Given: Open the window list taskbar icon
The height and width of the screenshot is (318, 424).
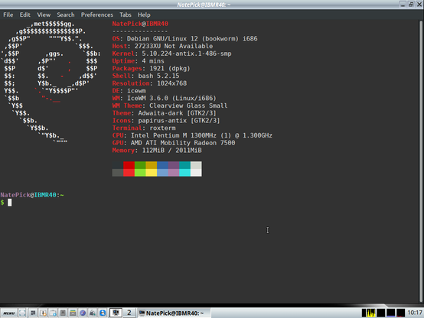Looking at the screenshot, I should (x=33, y=313).
